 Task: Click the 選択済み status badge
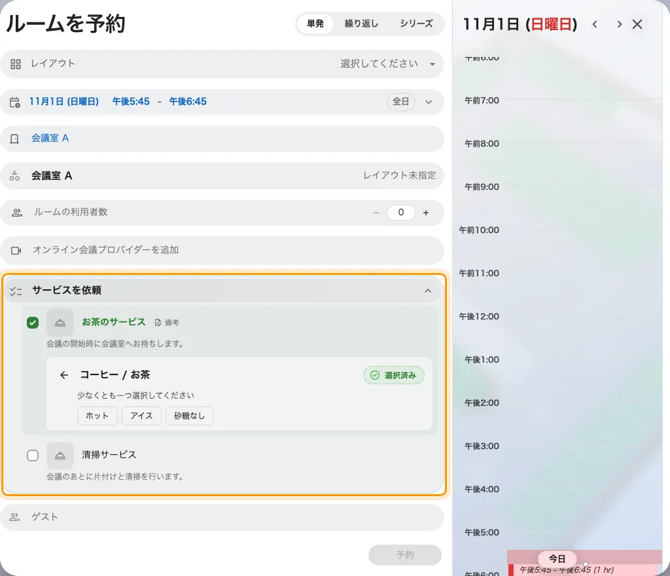394,375
